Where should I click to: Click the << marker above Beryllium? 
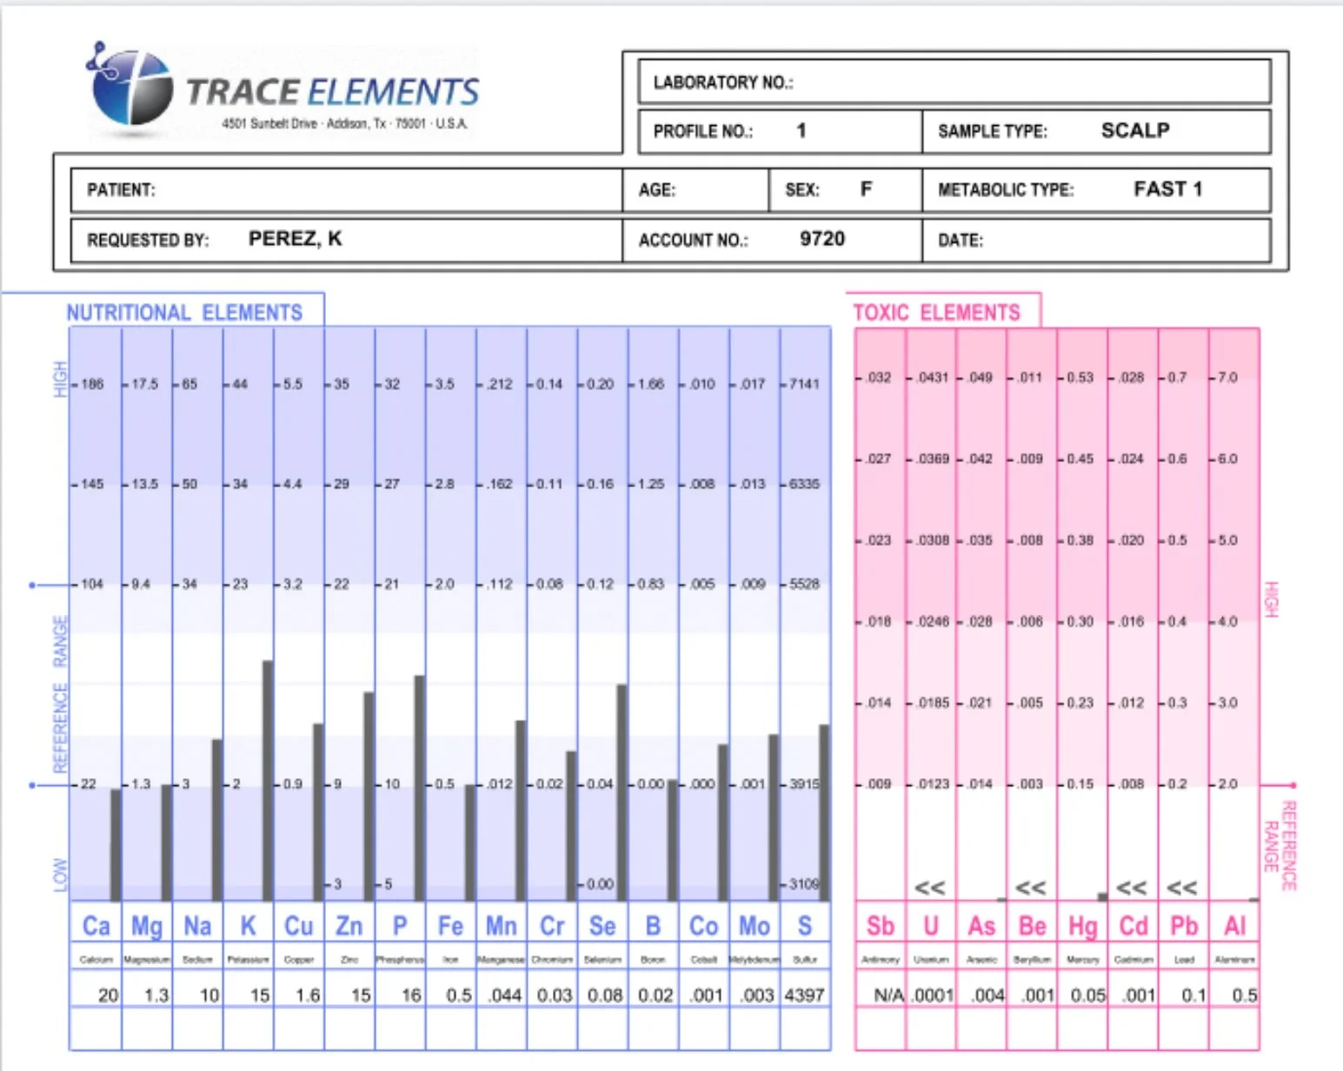click(x=1030, y=888)
